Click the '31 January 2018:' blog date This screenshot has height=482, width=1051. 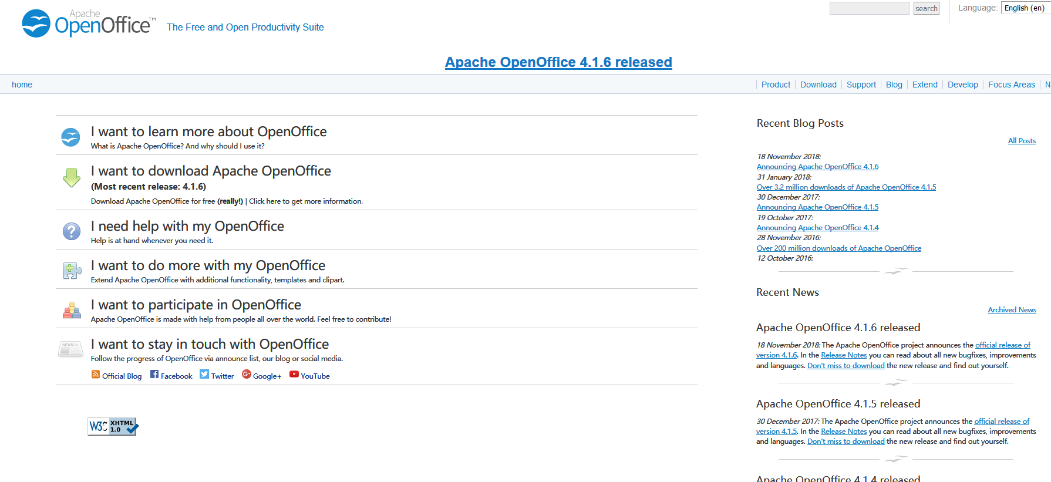784,177
